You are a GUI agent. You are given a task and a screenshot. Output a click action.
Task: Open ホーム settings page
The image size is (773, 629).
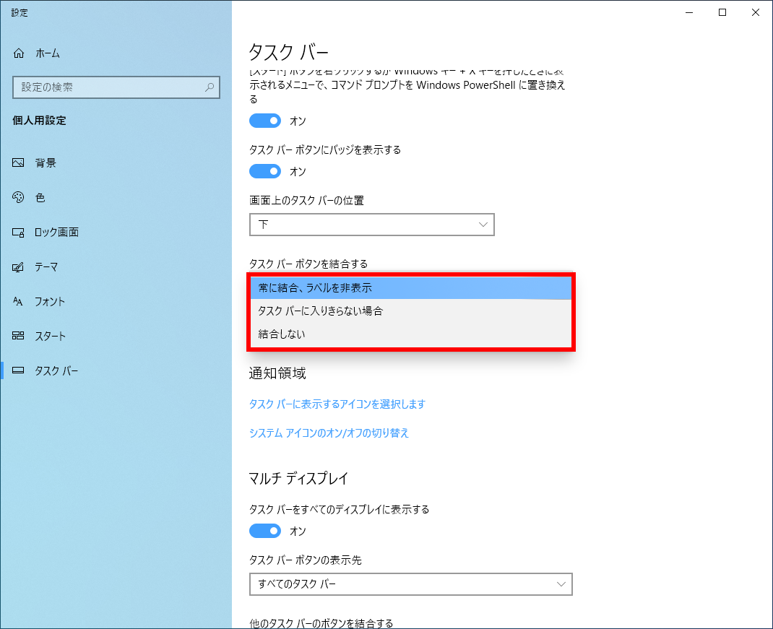pos(116,53)
